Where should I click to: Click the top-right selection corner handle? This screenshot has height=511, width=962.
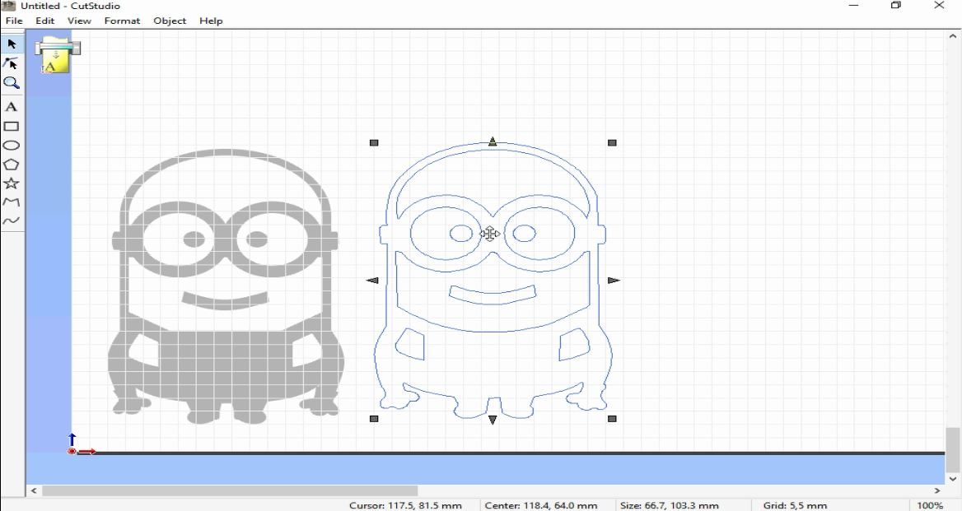[612, 142]
